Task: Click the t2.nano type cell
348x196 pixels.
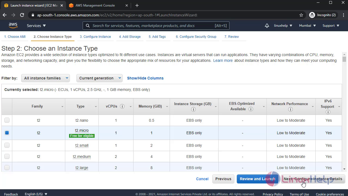Action: 82,120
